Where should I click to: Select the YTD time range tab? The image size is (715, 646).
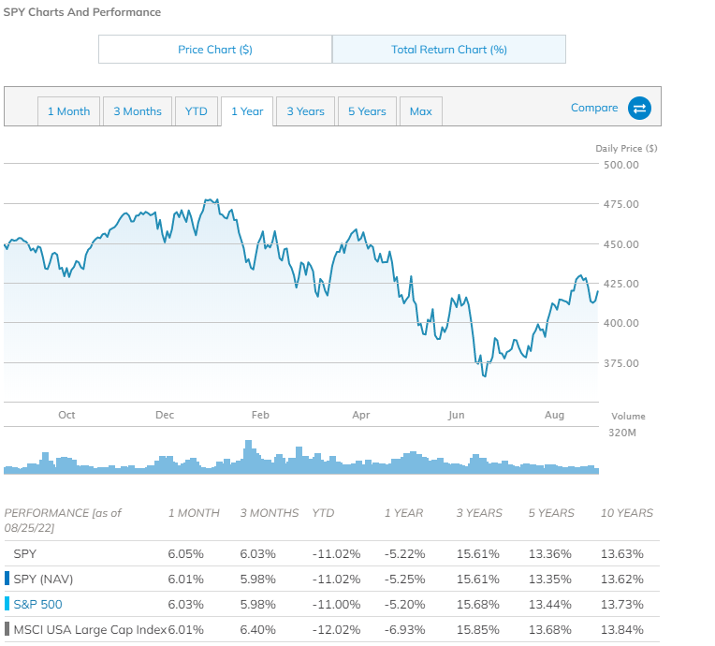[197, 111]
